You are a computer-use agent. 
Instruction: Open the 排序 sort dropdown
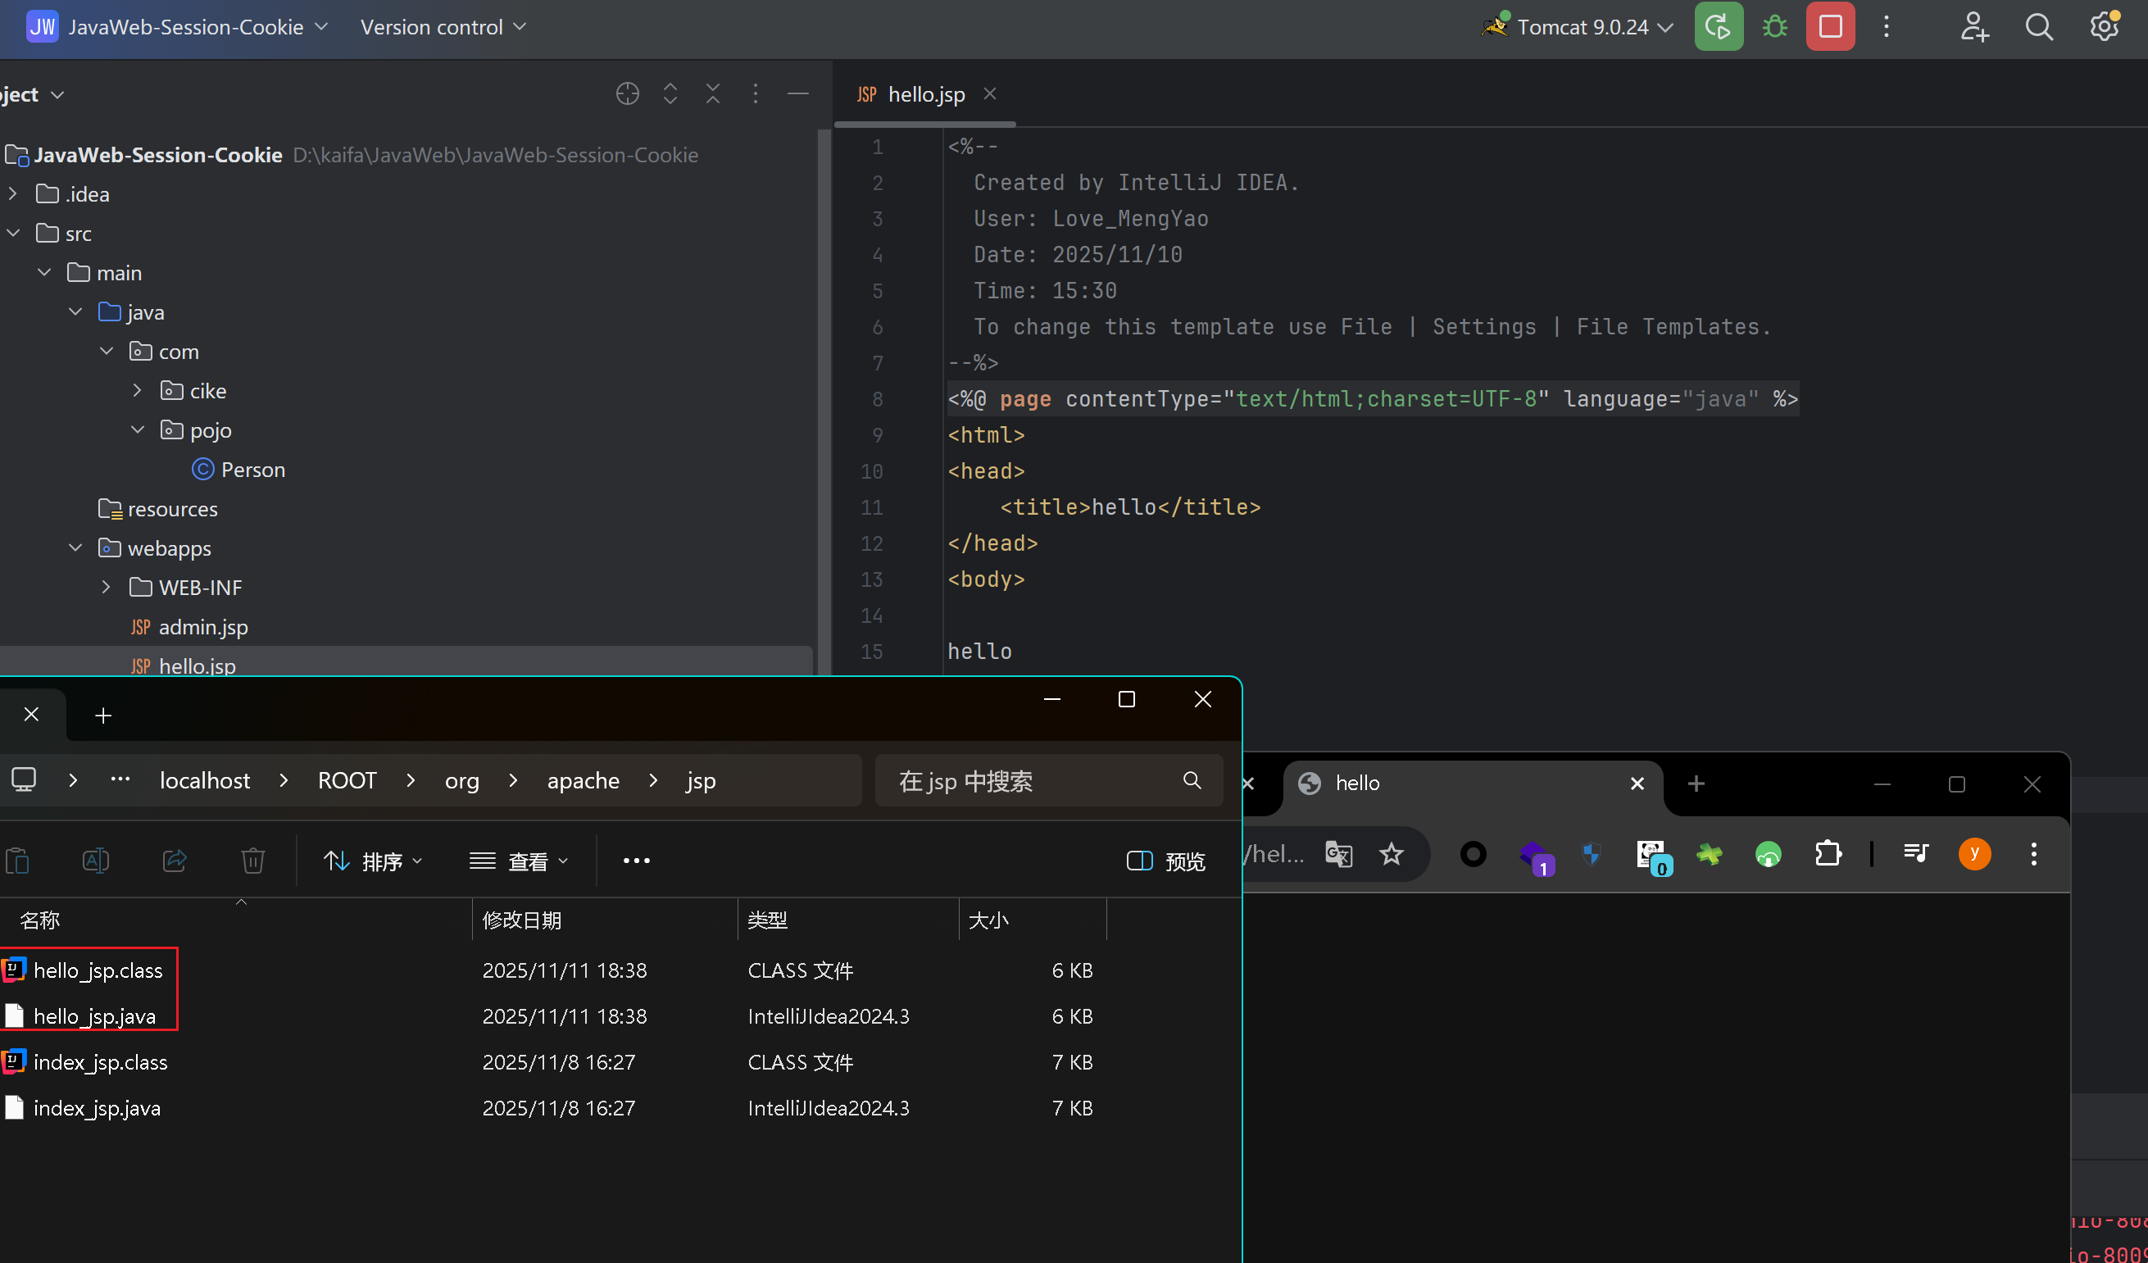[374, 861]
